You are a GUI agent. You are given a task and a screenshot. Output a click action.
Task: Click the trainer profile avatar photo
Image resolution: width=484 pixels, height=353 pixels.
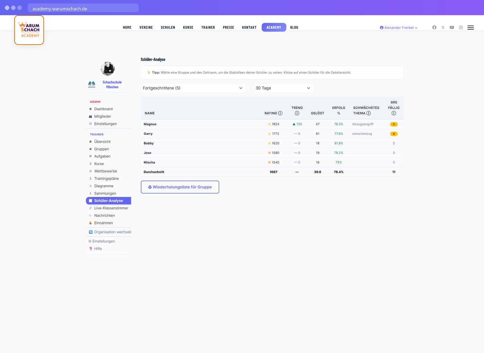(108, 69)
